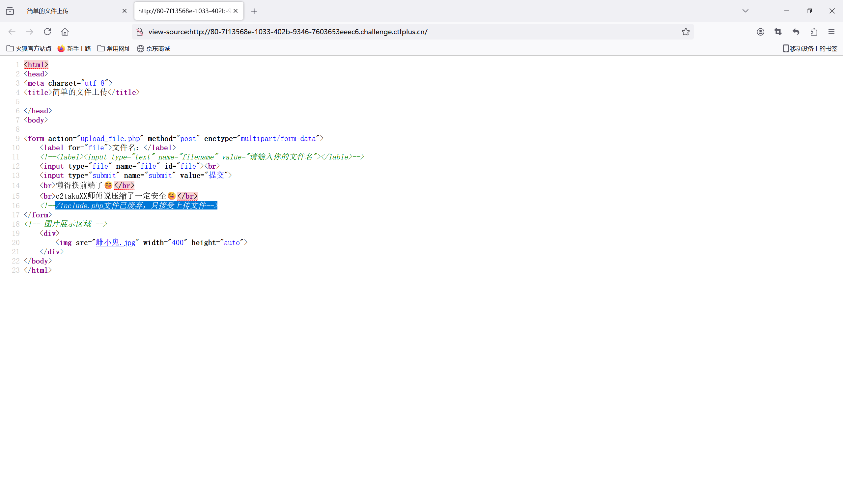Open a new tab with plus button
The image size is (843, 500).
[254, 11]
